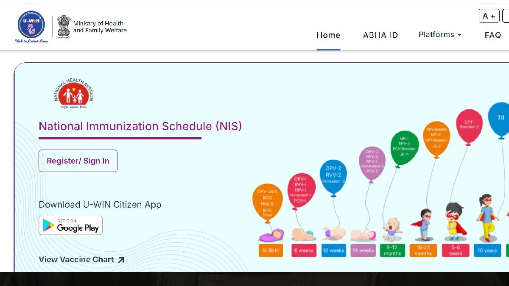Viewport: 509px width, 286px height.
Task: Go to the ABHA ID page
Action: tap(380, 35)
